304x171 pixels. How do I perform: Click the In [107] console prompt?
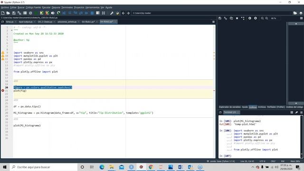click(x=226, y=156)
